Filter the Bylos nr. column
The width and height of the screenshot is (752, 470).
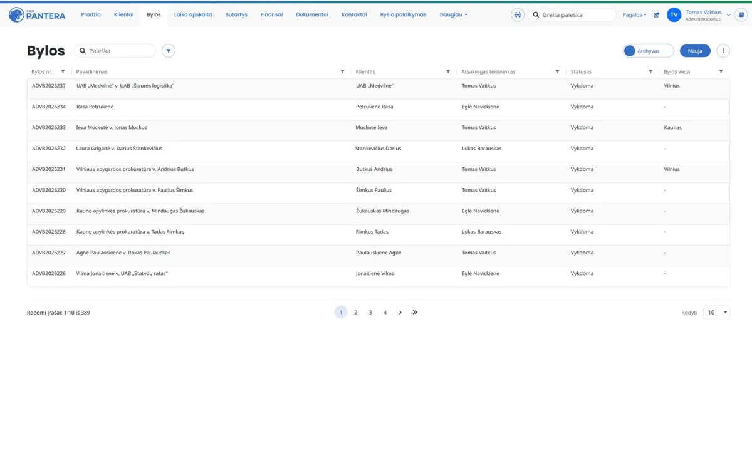click(63, 71)
